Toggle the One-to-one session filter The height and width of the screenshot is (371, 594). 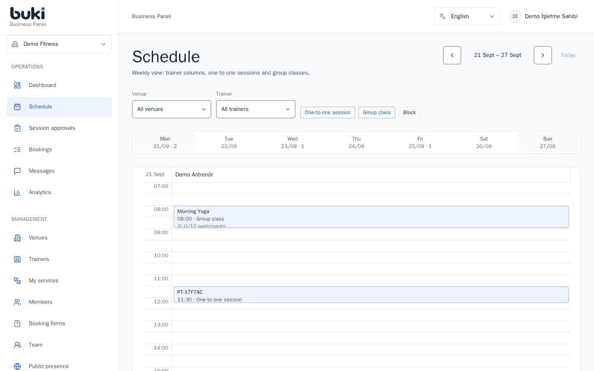click(328, 113)
